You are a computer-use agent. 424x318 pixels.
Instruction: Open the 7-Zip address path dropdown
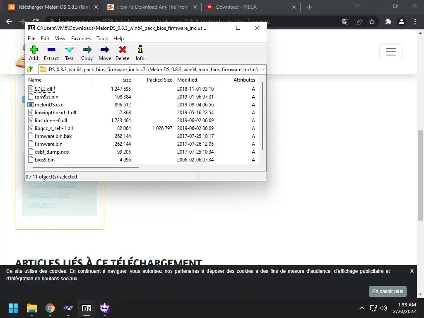pyautogui.click(x=263, y=70)
